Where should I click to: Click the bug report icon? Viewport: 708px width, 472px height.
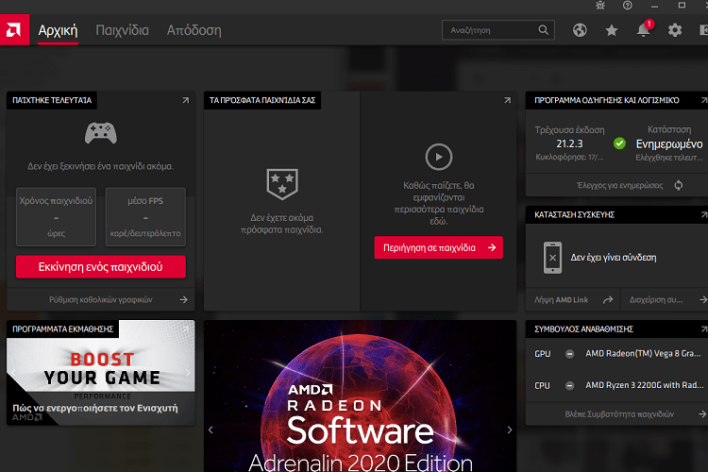[x=600, y=6]
